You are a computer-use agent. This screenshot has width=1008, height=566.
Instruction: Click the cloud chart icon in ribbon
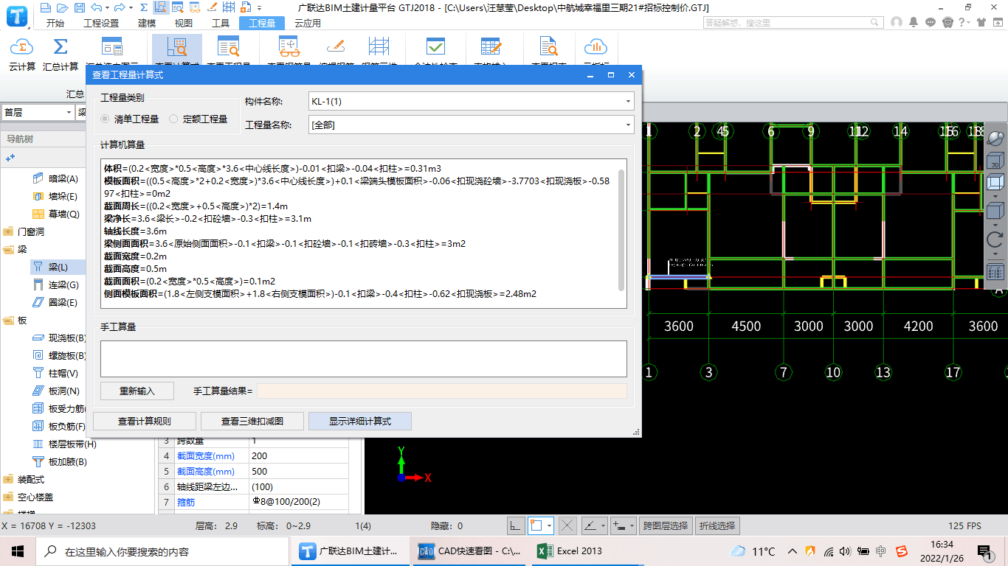595,47
